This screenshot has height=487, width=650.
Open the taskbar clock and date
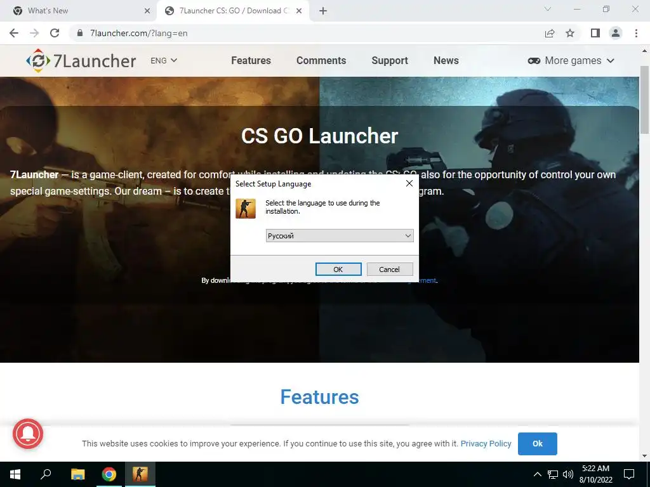595,474
